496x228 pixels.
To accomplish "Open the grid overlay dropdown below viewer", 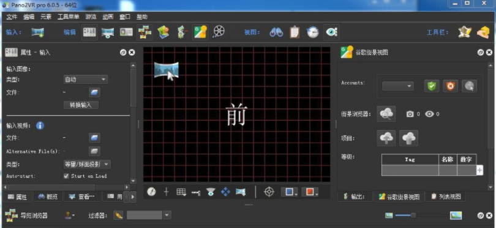I will [x=181, y=192].
